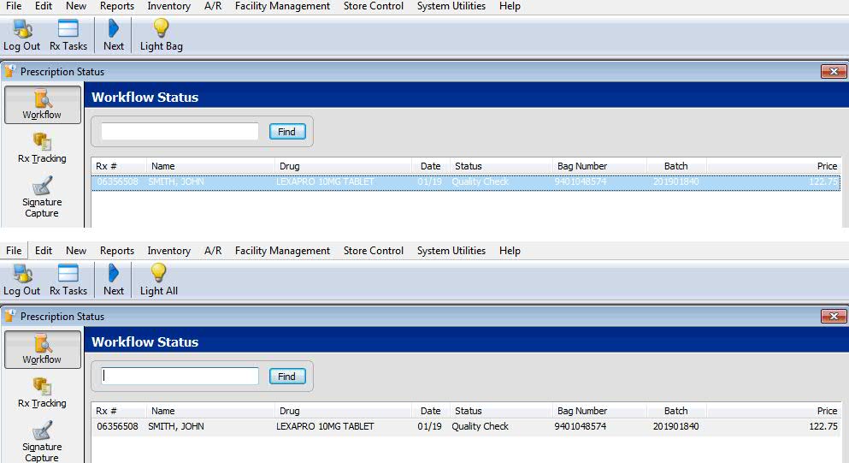Open Store Control menu above Light Bag toolbar
This screenshot has height=463, width=849.
pyautogui.click(x=374, y=6)
